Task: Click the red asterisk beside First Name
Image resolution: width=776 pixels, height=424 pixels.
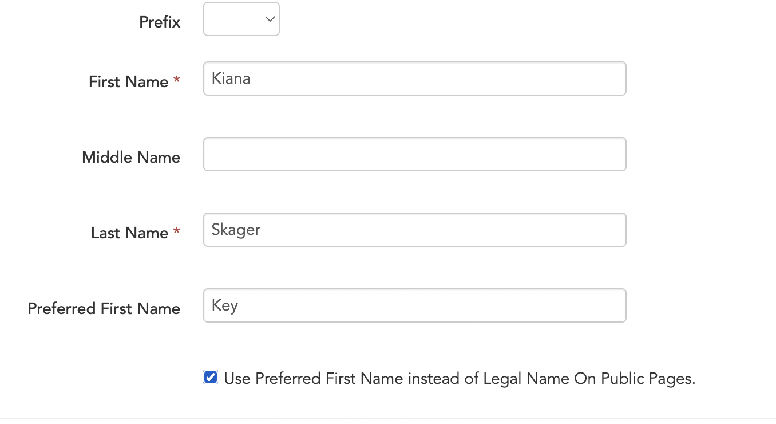Action: click(177, 80)
